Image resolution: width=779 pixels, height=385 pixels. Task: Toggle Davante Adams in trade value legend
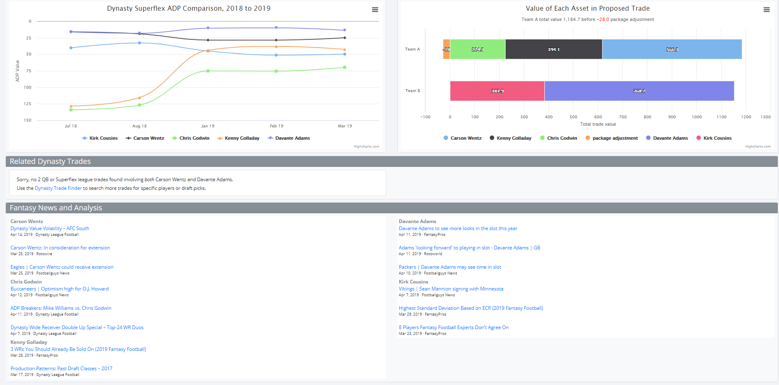click(667, 138)
